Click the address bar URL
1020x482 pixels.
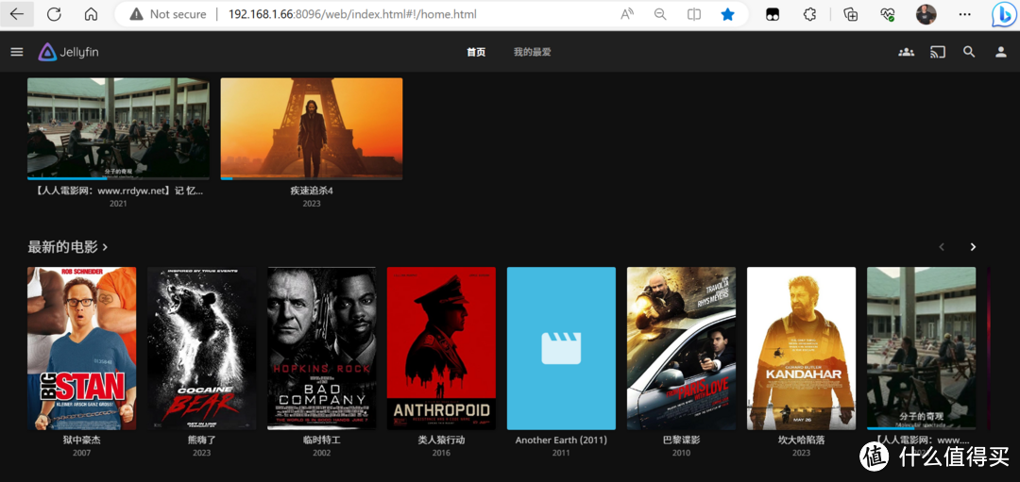pos(352,14)
